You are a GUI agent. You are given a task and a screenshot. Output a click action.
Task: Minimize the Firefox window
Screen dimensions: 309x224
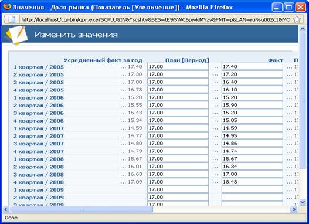click(x=277, y=8)
